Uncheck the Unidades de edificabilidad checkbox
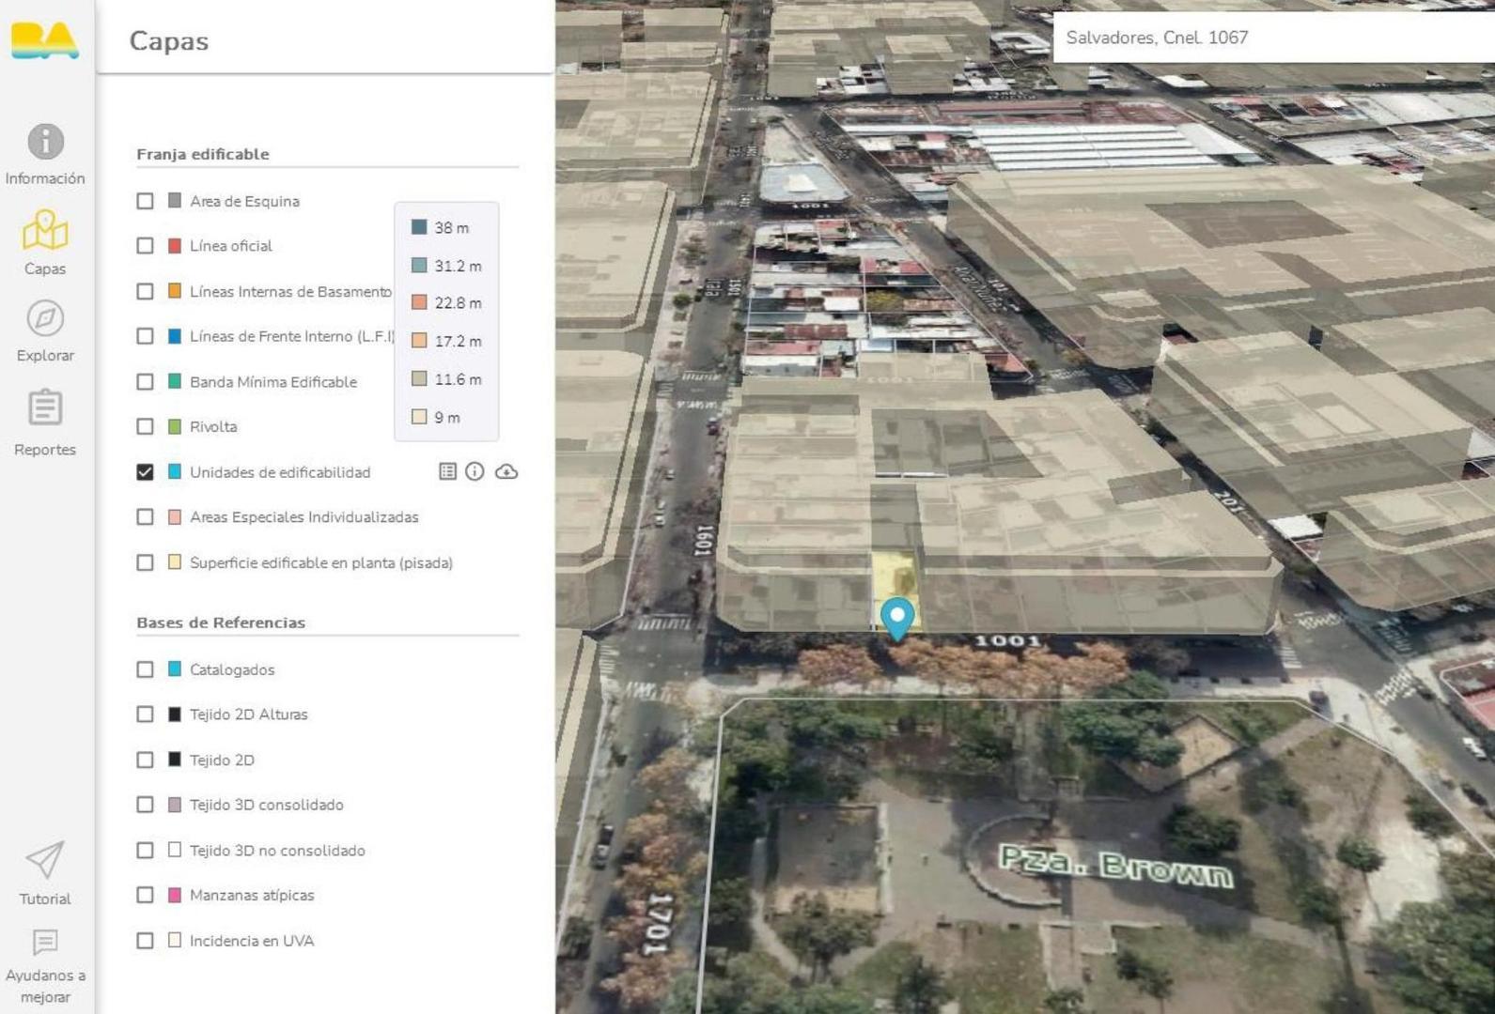This screenshot has width=1495, height=1014. pos(145,471)
